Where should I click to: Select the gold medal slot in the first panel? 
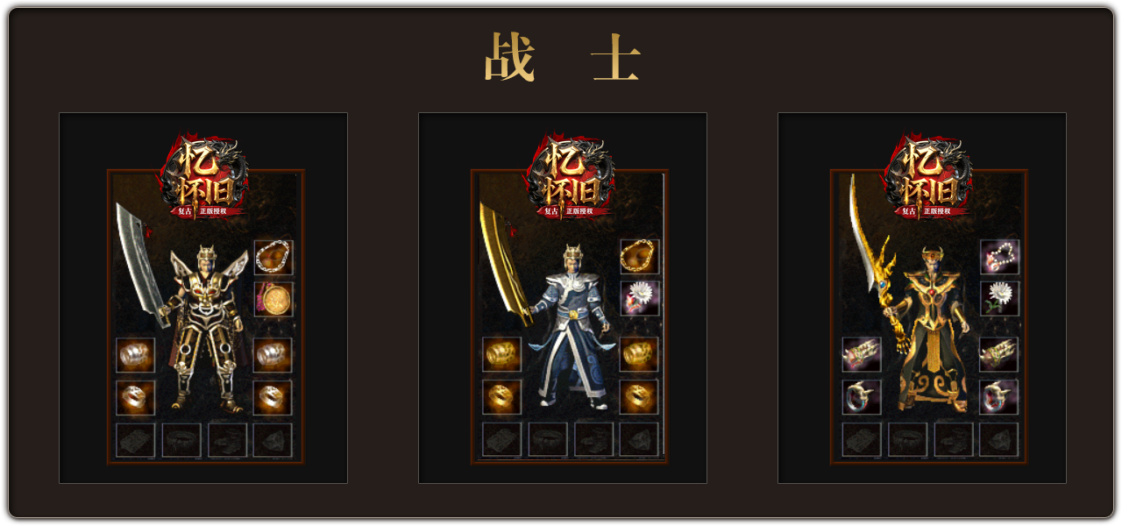point(273,299)
